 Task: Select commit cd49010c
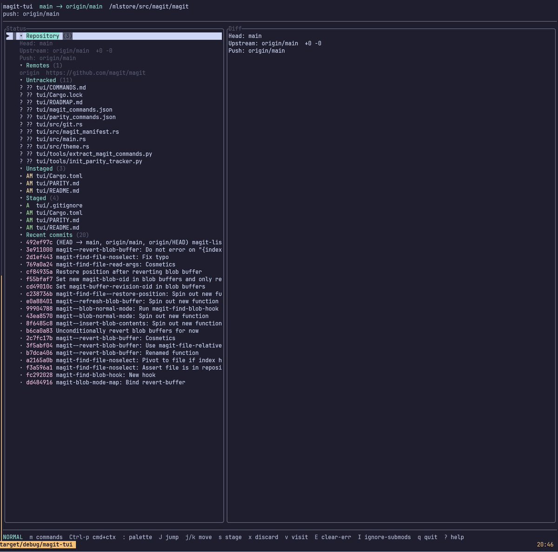(113, 287)
